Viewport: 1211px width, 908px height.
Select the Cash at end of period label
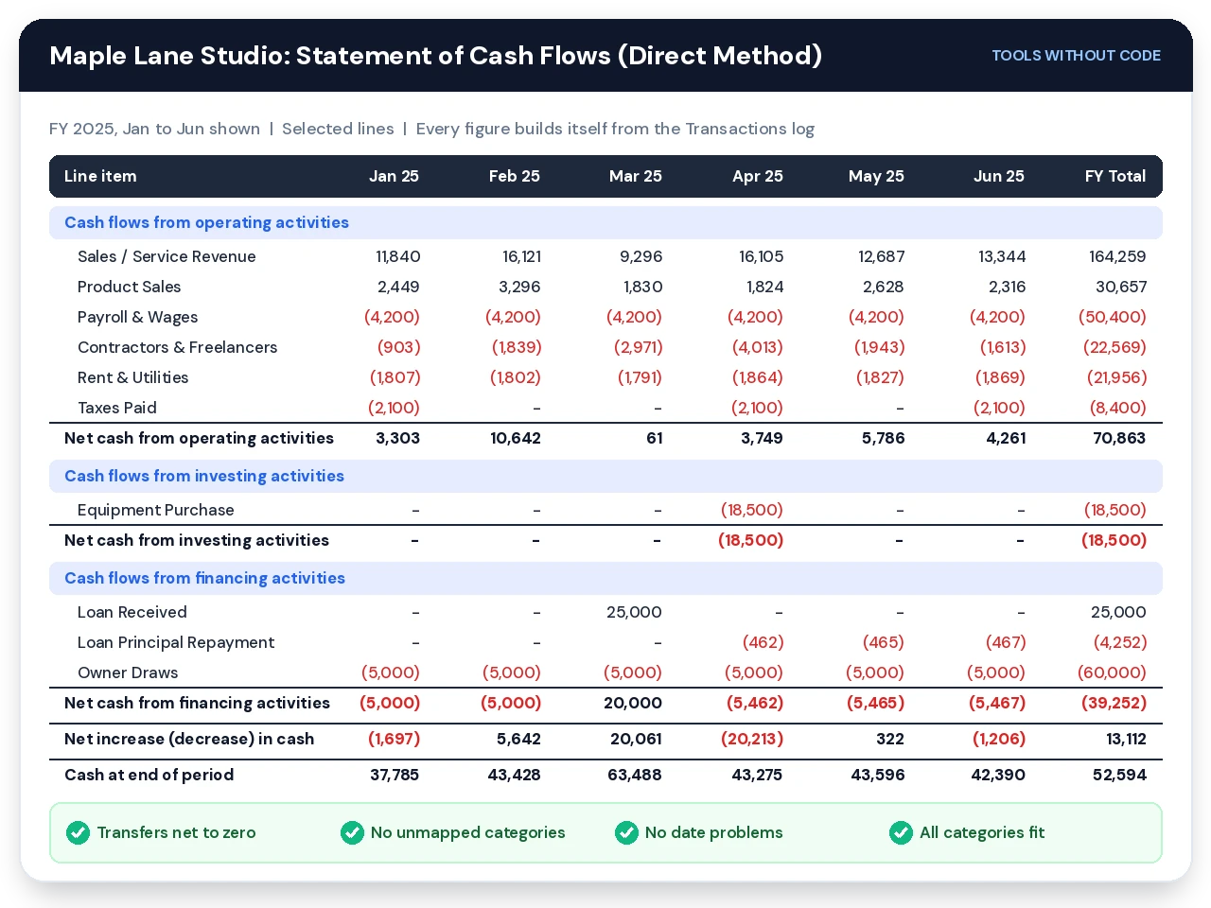coord(149,775)
